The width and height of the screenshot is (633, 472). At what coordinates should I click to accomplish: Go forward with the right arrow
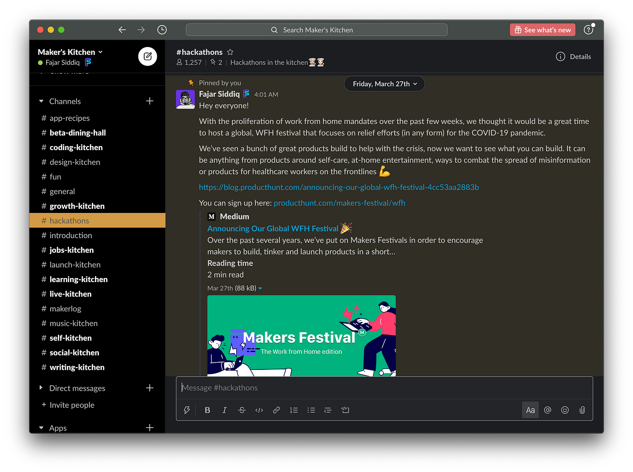point(141,30)
